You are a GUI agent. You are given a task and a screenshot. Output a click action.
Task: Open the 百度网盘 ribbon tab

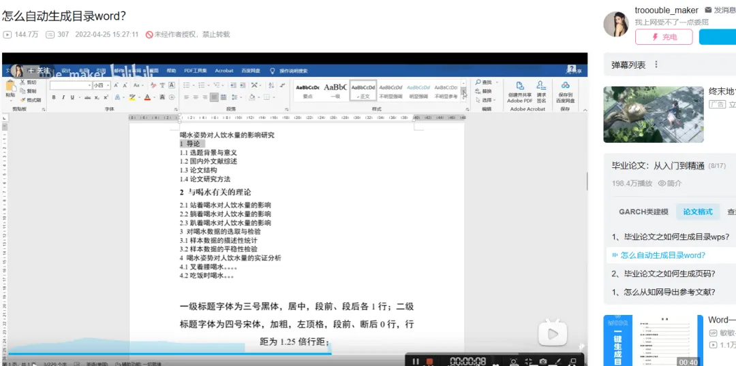point(251,71)
